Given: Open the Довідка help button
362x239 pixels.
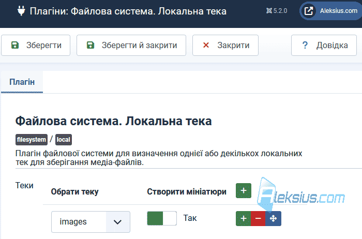Looking at the screenshot, I should pos(324,45).
